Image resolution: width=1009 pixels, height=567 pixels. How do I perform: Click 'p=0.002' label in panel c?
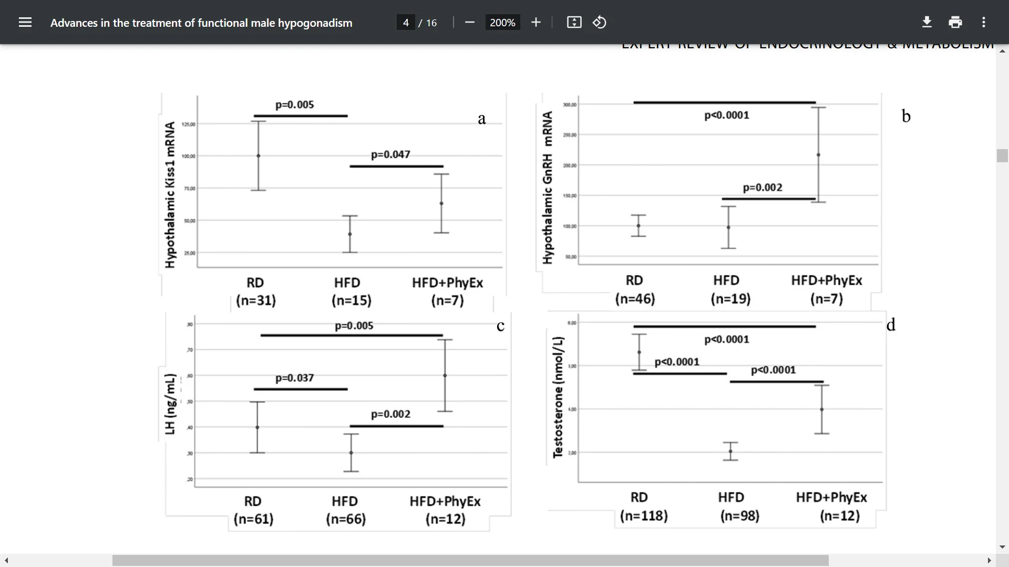coord(390,414)
